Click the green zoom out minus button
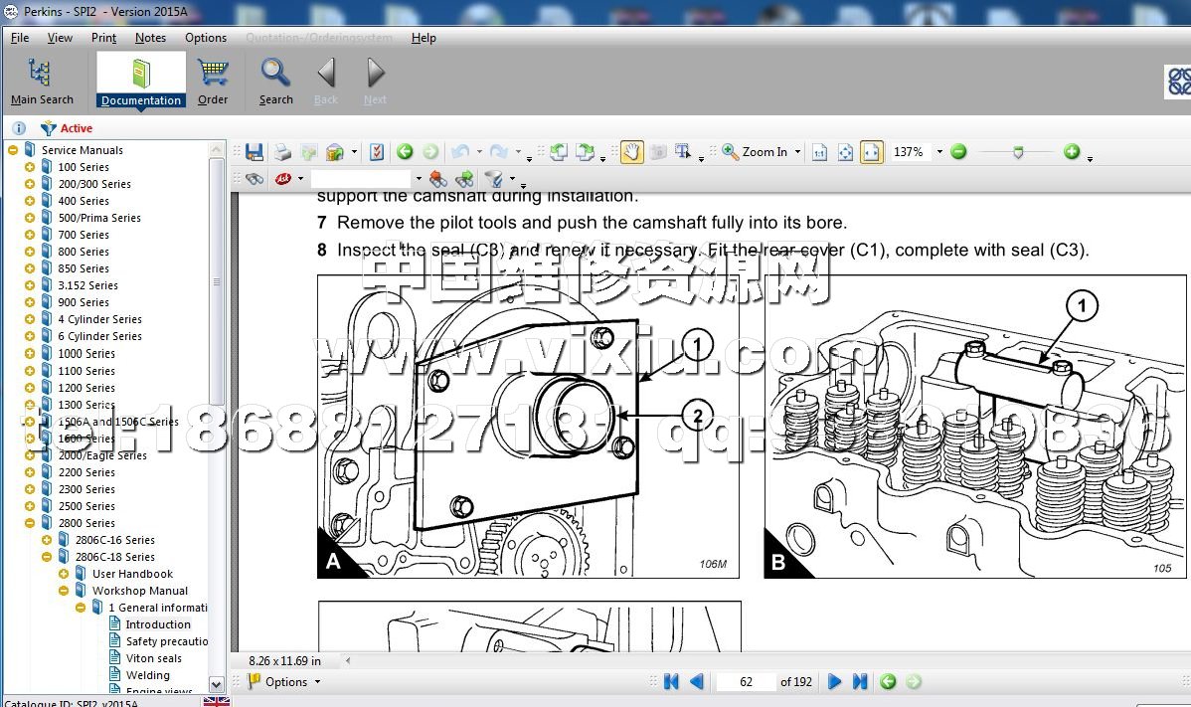This screenshot has width=1191, height=707. (958, 152)
